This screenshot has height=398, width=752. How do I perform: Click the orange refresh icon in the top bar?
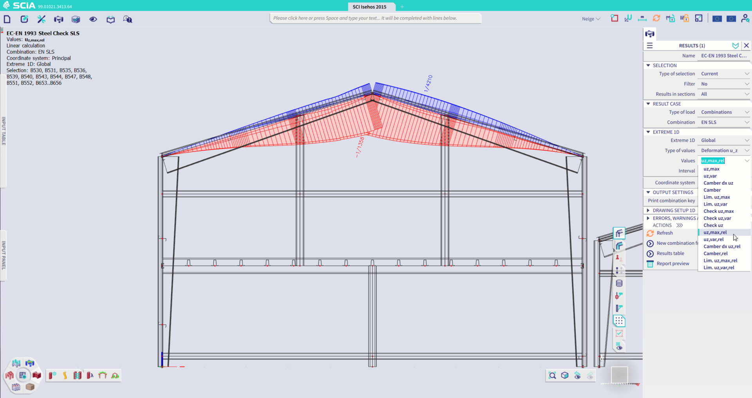point(657,18)
